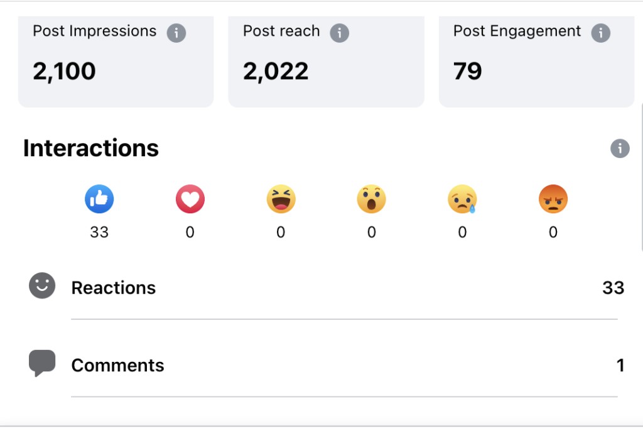The image size is (643, 434).
Task: Click the Reactions total of 33
Action: [x=613, y=288]
